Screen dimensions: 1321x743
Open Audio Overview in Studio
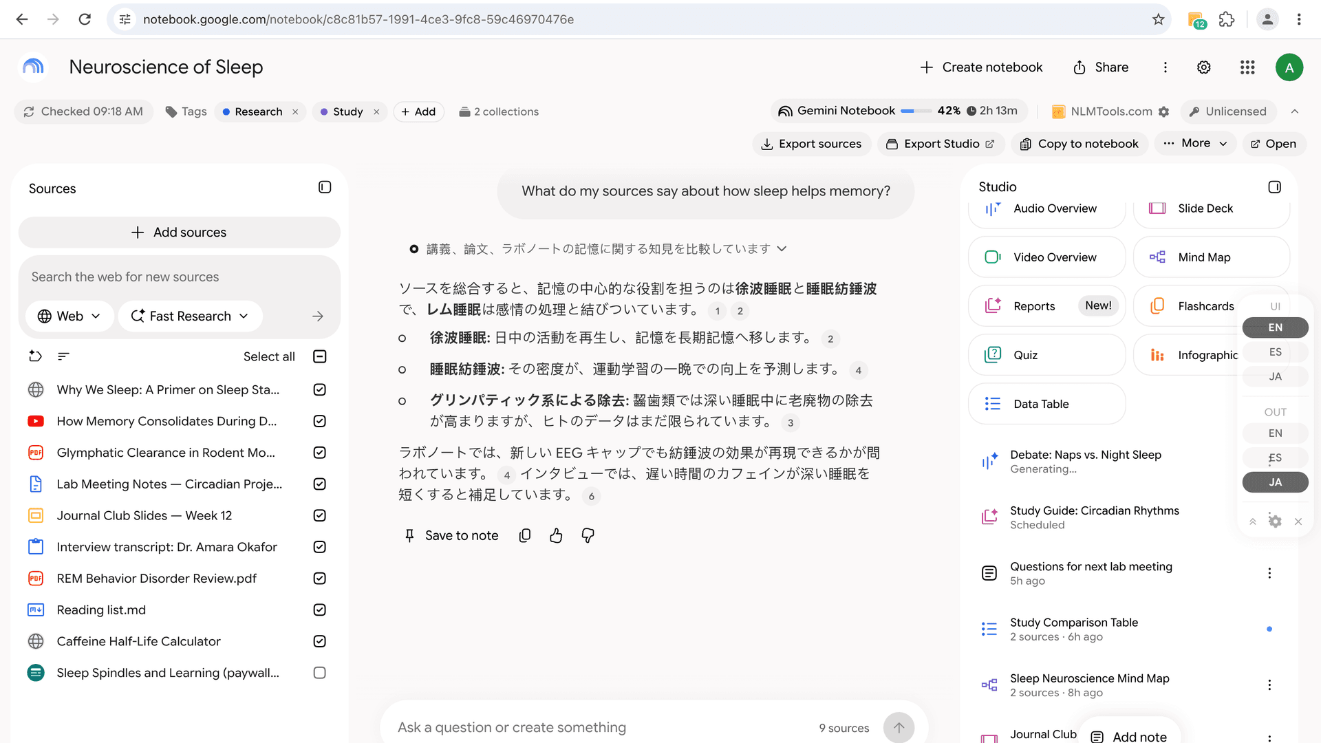[x=1046, y=208]
